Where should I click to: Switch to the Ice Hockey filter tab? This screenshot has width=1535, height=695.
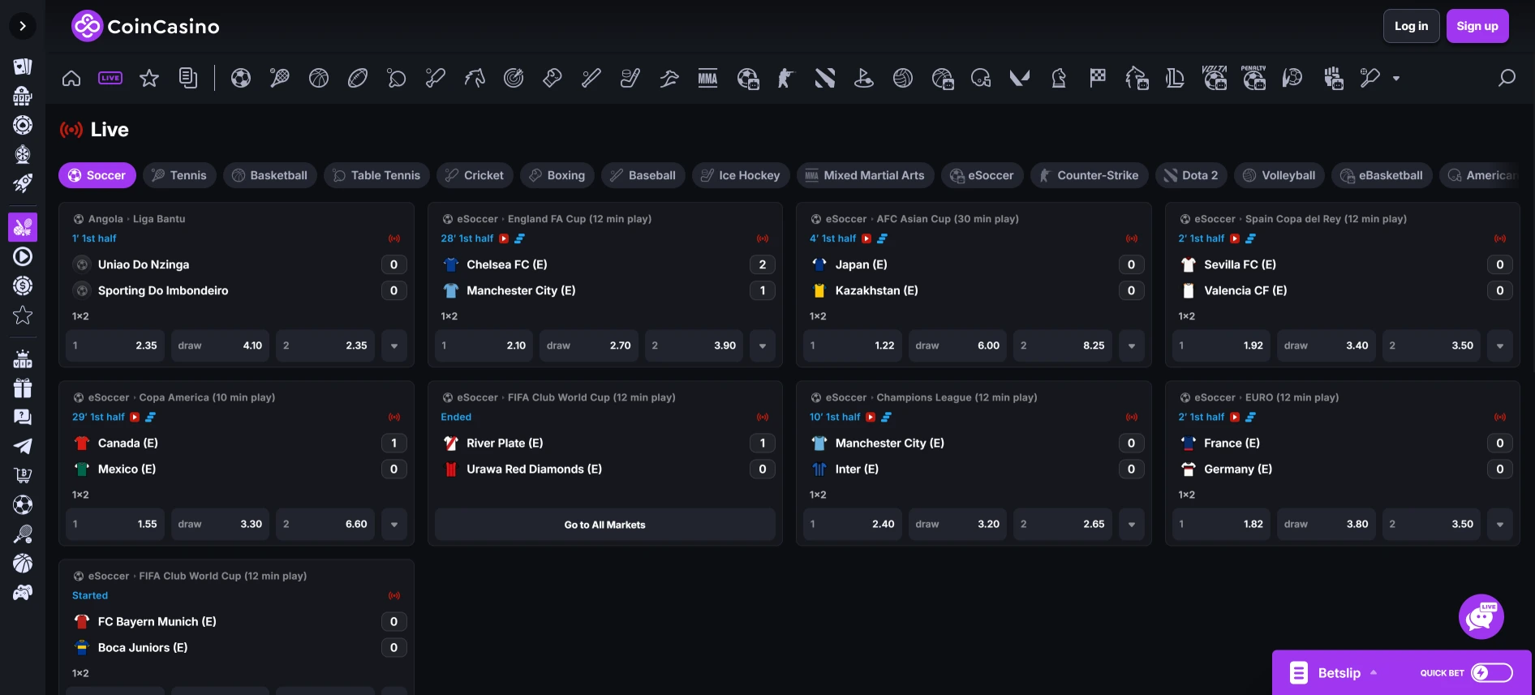coord(741,175)
